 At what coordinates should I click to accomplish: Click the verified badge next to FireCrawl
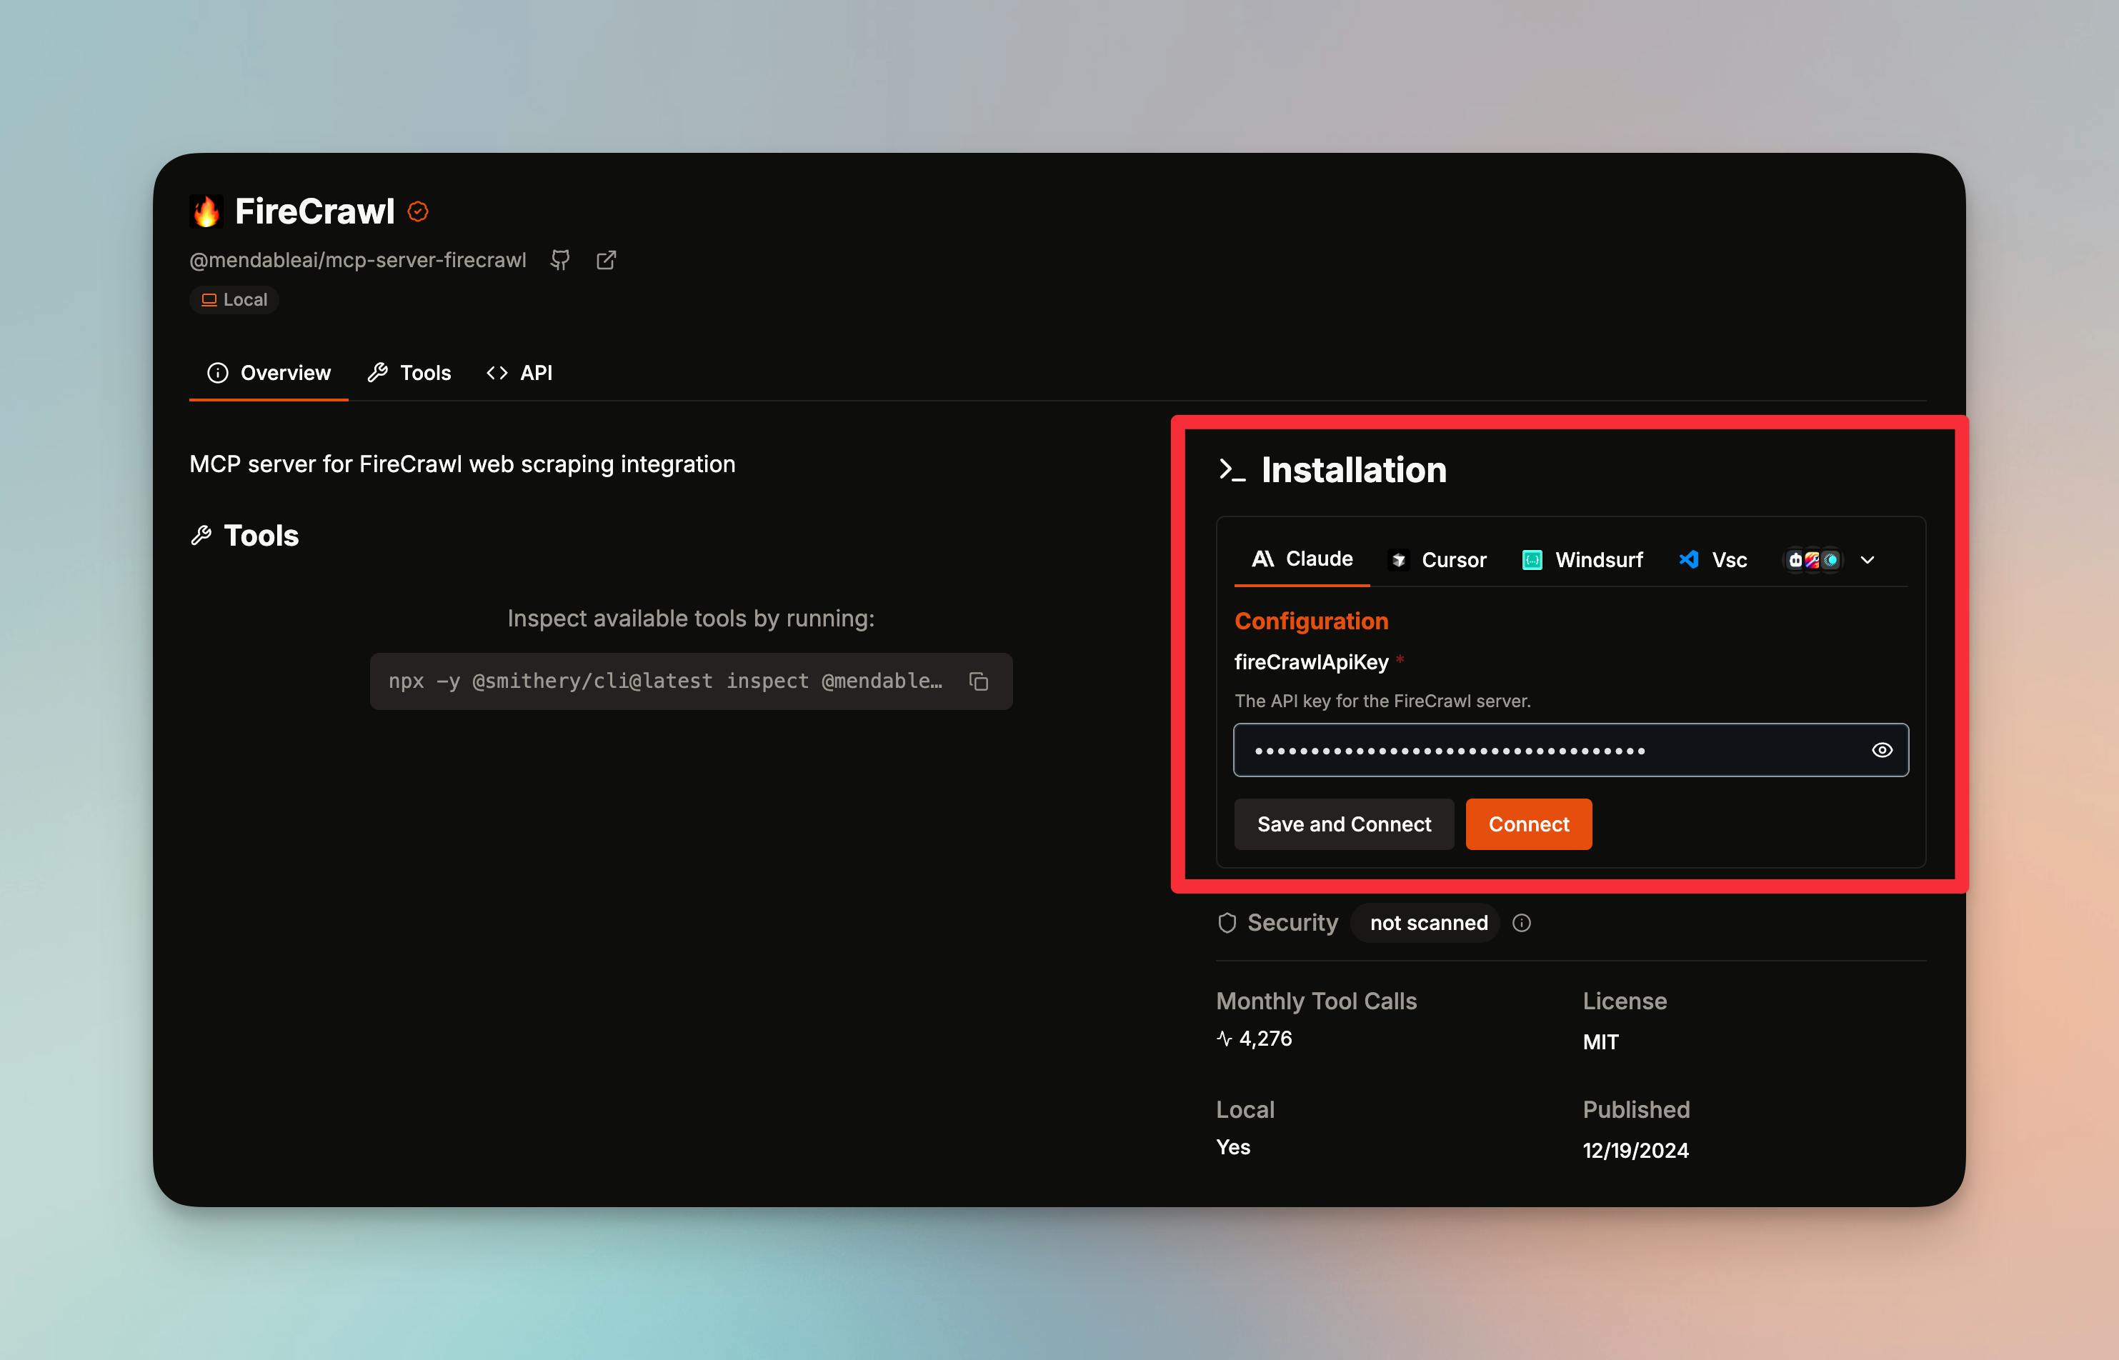point(418,212)
